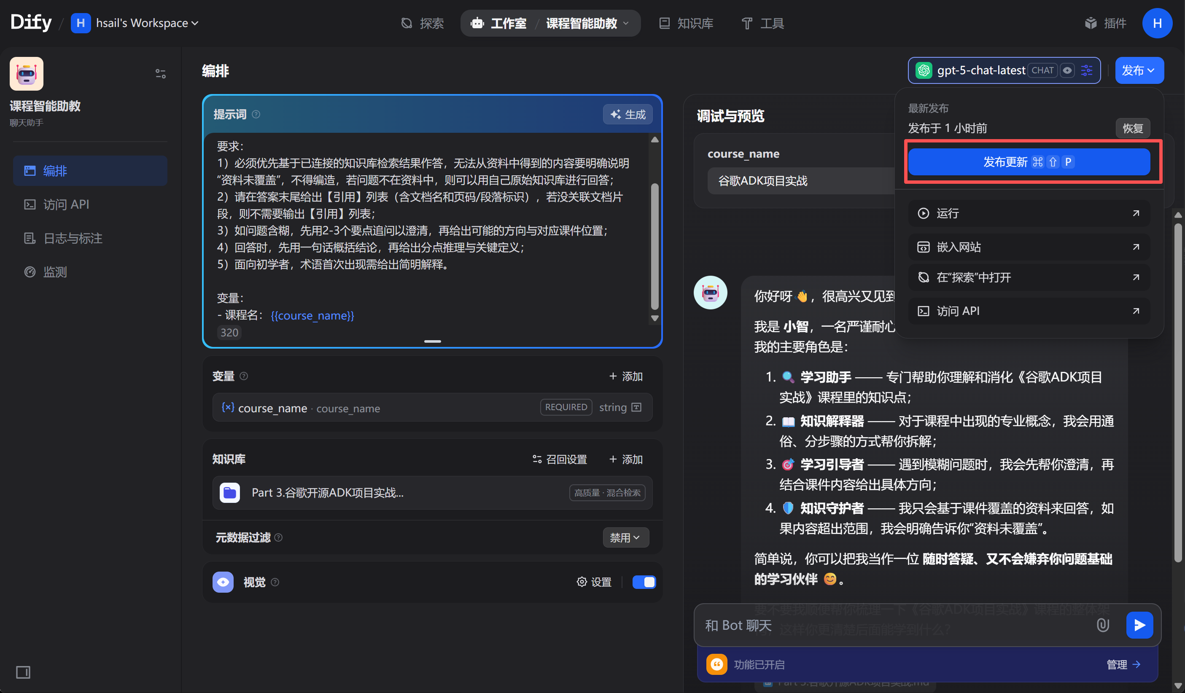
Task: Show help tooltip next to 视觉
Action: click(275, 582)
